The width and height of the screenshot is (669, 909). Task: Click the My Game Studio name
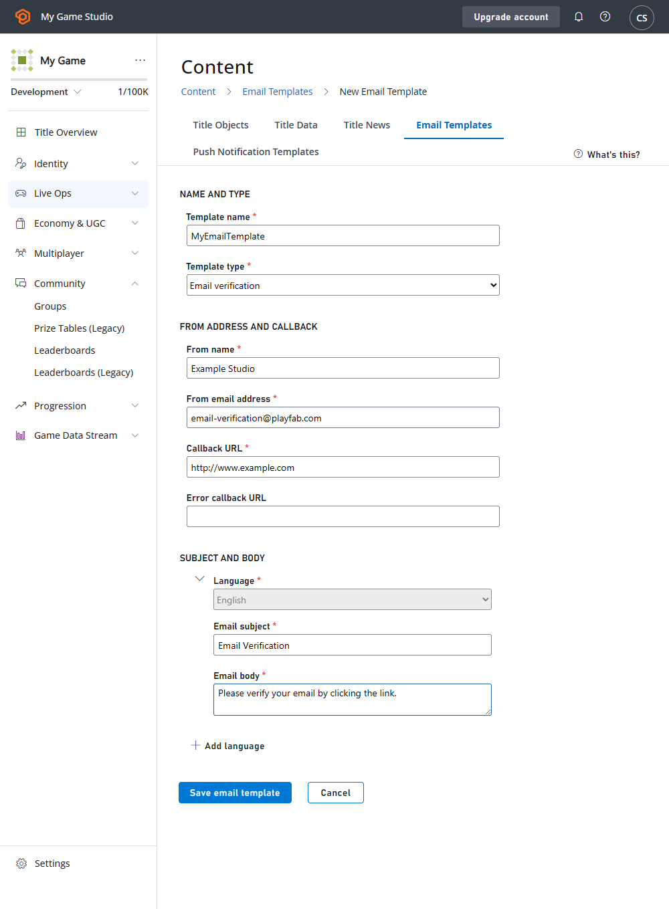click(x=77, y=17)
